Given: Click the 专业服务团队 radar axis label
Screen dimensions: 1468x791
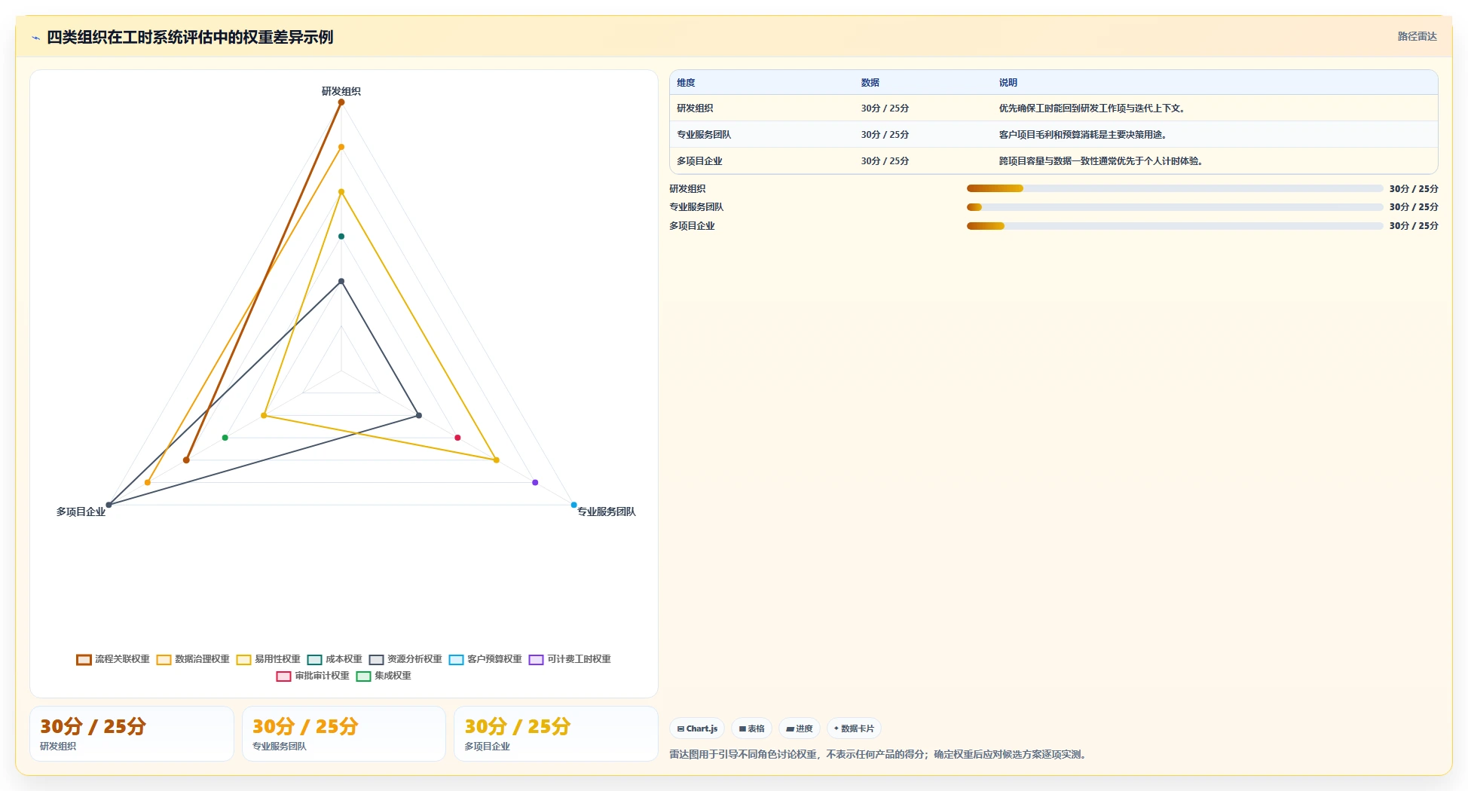Looking at the screenshot, I should [607, 512].
